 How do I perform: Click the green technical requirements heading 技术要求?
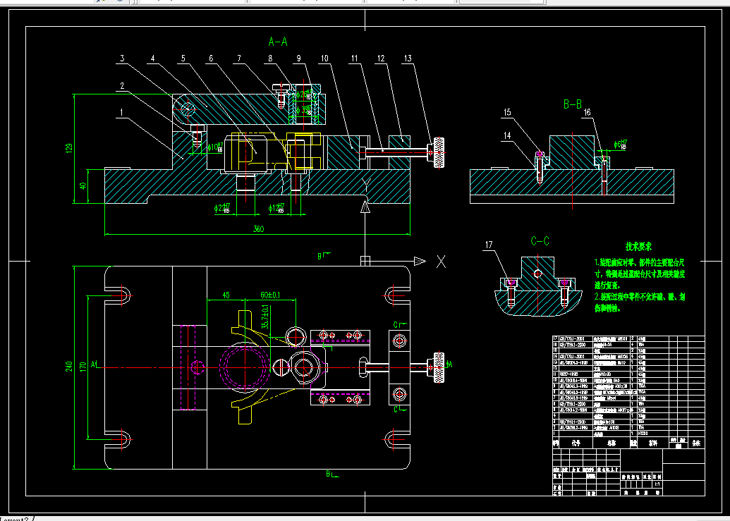click(x=638, y=247)
